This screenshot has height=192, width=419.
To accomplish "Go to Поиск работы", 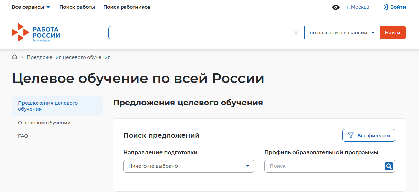I will tap(77, 7).
